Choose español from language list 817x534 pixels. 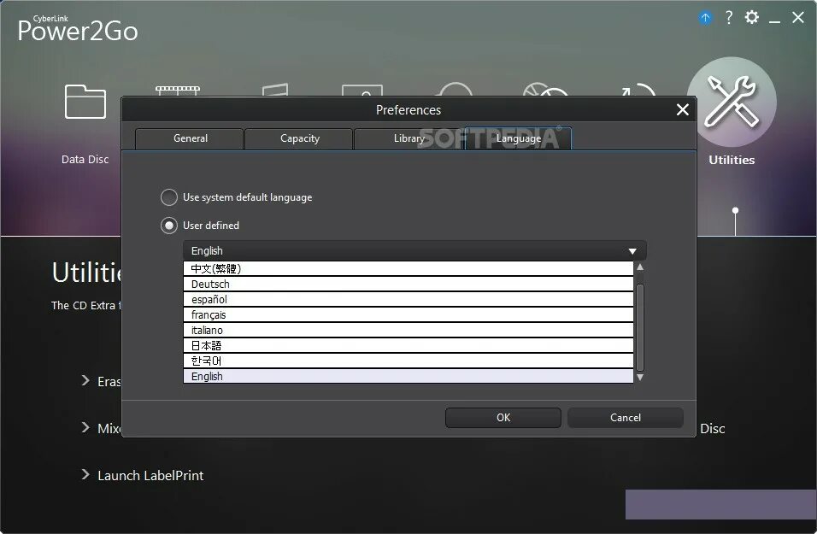click(x=408, y=300)
